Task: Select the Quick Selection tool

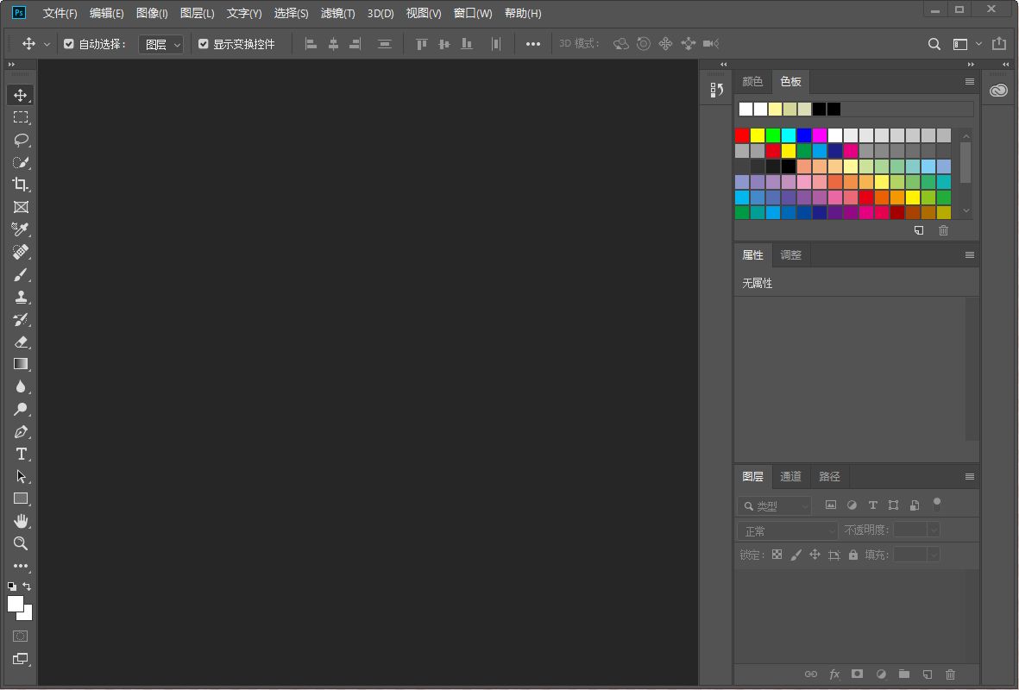Action: 21,162
